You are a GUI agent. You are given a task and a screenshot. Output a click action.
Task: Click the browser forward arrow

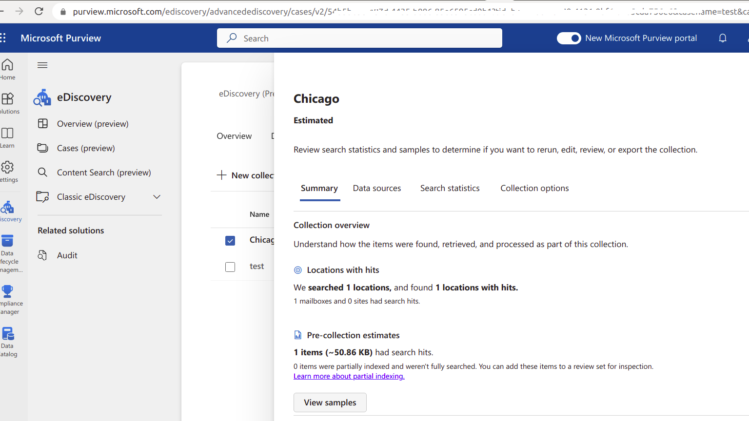point(19,11)
